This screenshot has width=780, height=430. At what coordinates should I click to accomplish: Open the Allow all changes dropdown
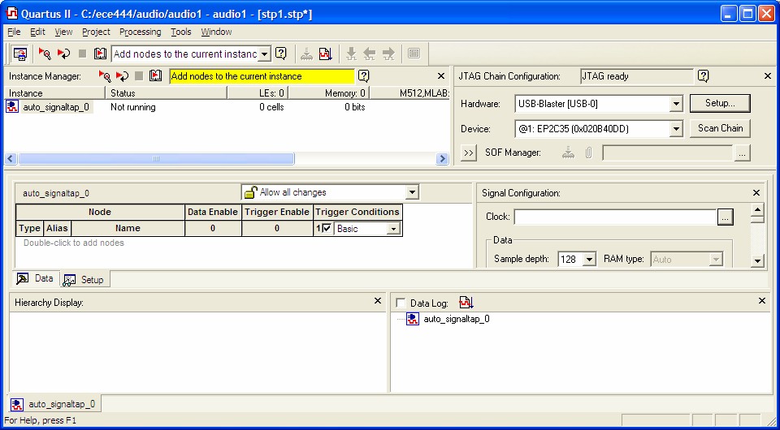tap(412, 192)
